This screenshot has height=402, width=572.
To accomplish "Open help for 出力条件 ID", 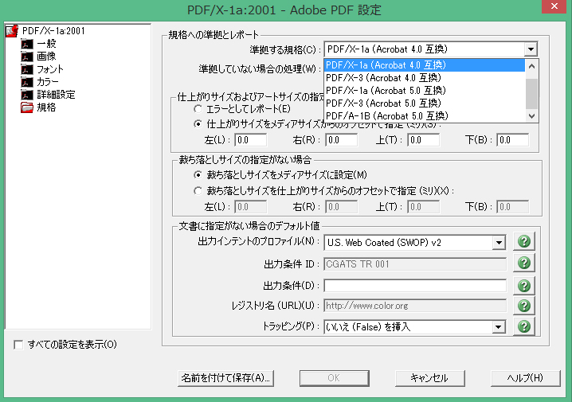I will pos(524,263).
